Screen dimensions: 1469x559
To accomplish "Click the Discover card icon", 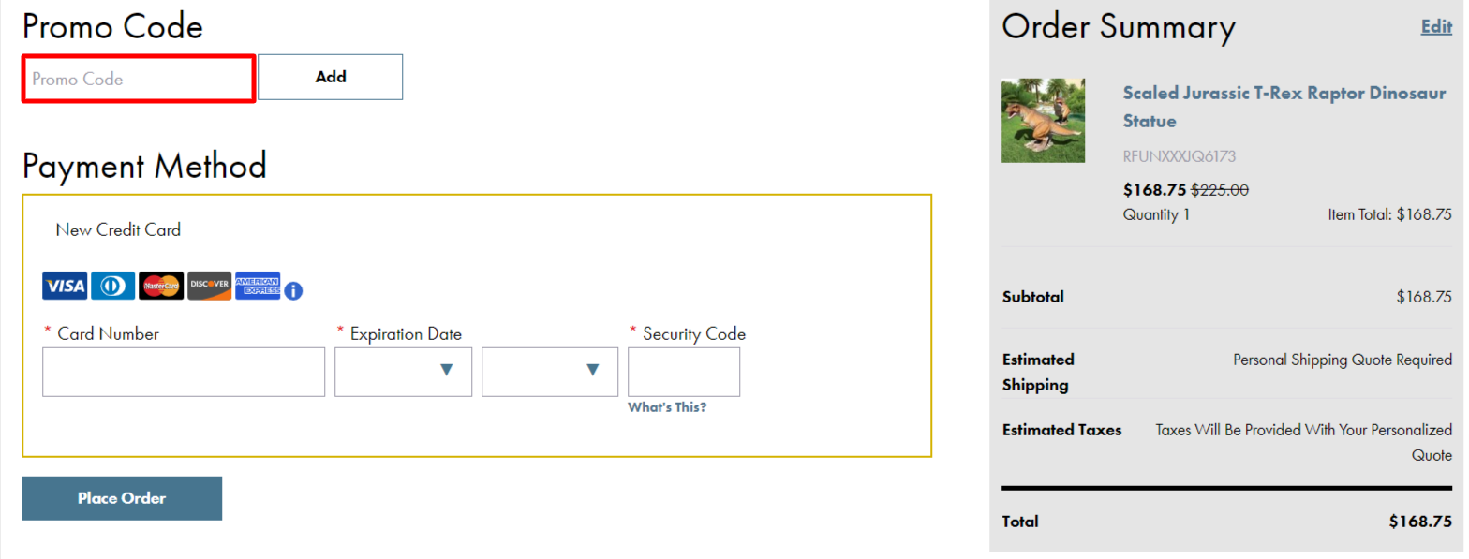I will (x=209, y=286).
